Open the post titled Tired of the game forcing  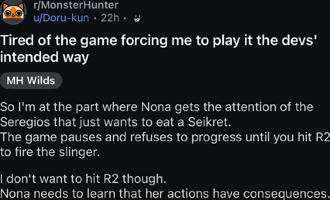click(x=159, y=48)
